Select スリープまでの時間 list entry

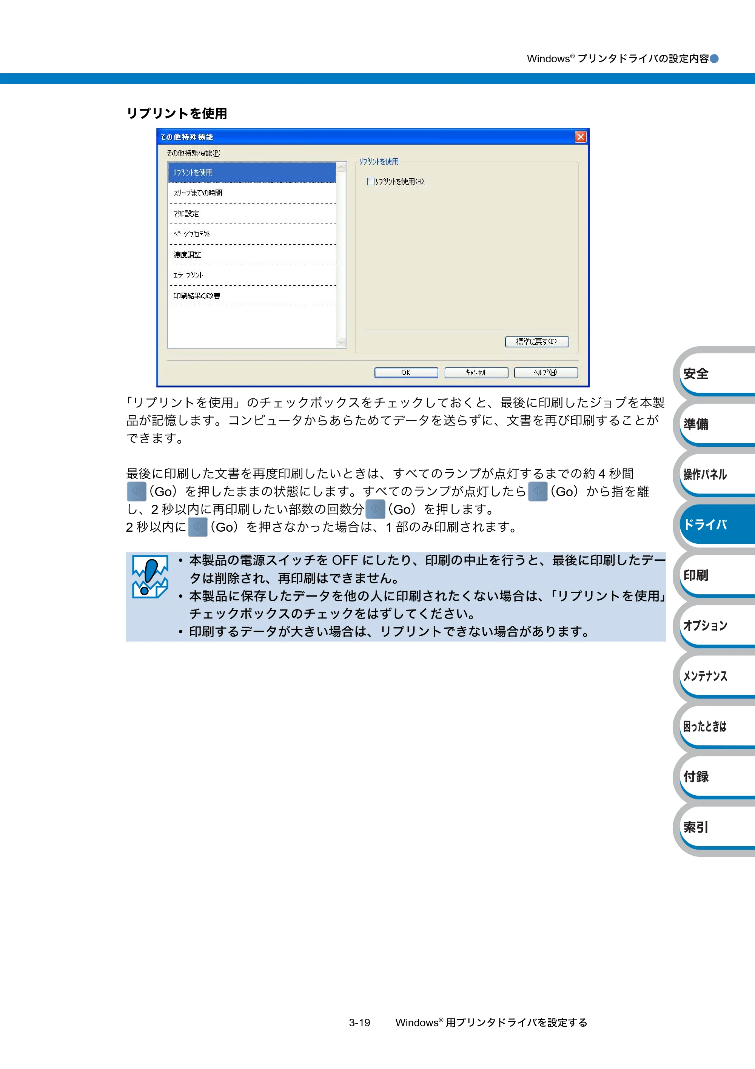click(x=252, y=193)
